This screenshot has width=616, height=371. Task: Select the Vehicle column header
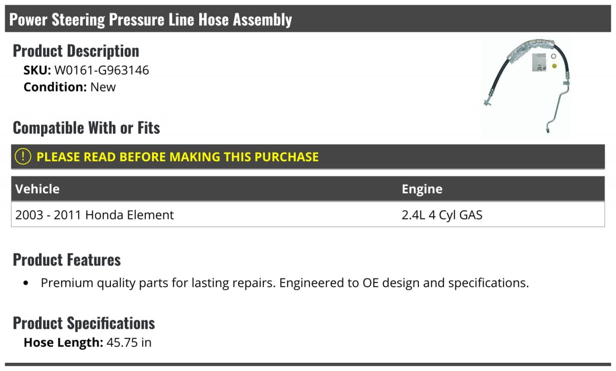click(x=37, y=189)
